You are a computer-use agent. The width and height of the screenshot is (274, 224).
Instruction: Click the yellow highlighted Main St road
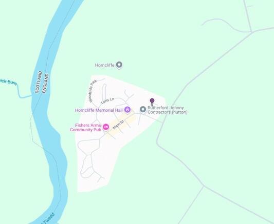point(121,127)
